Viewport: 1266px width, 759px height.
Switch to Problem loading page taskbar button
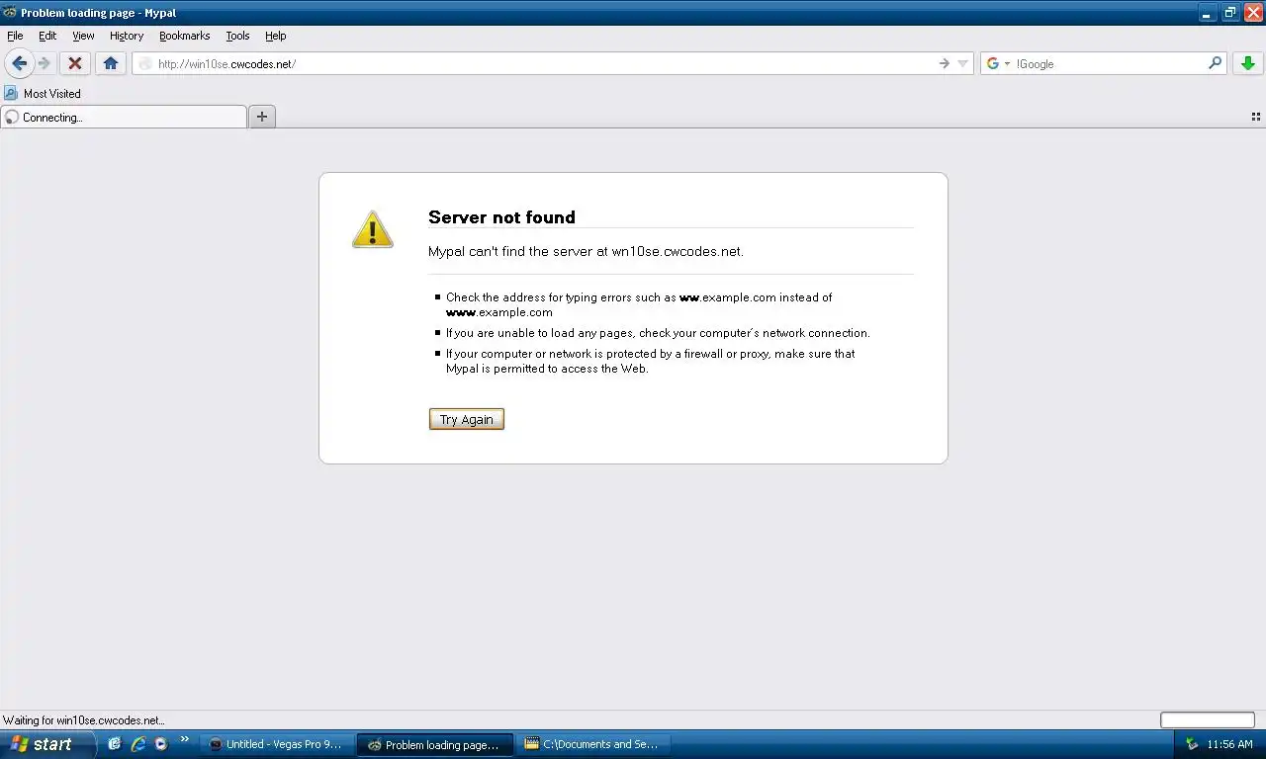(x=435, y=744)
